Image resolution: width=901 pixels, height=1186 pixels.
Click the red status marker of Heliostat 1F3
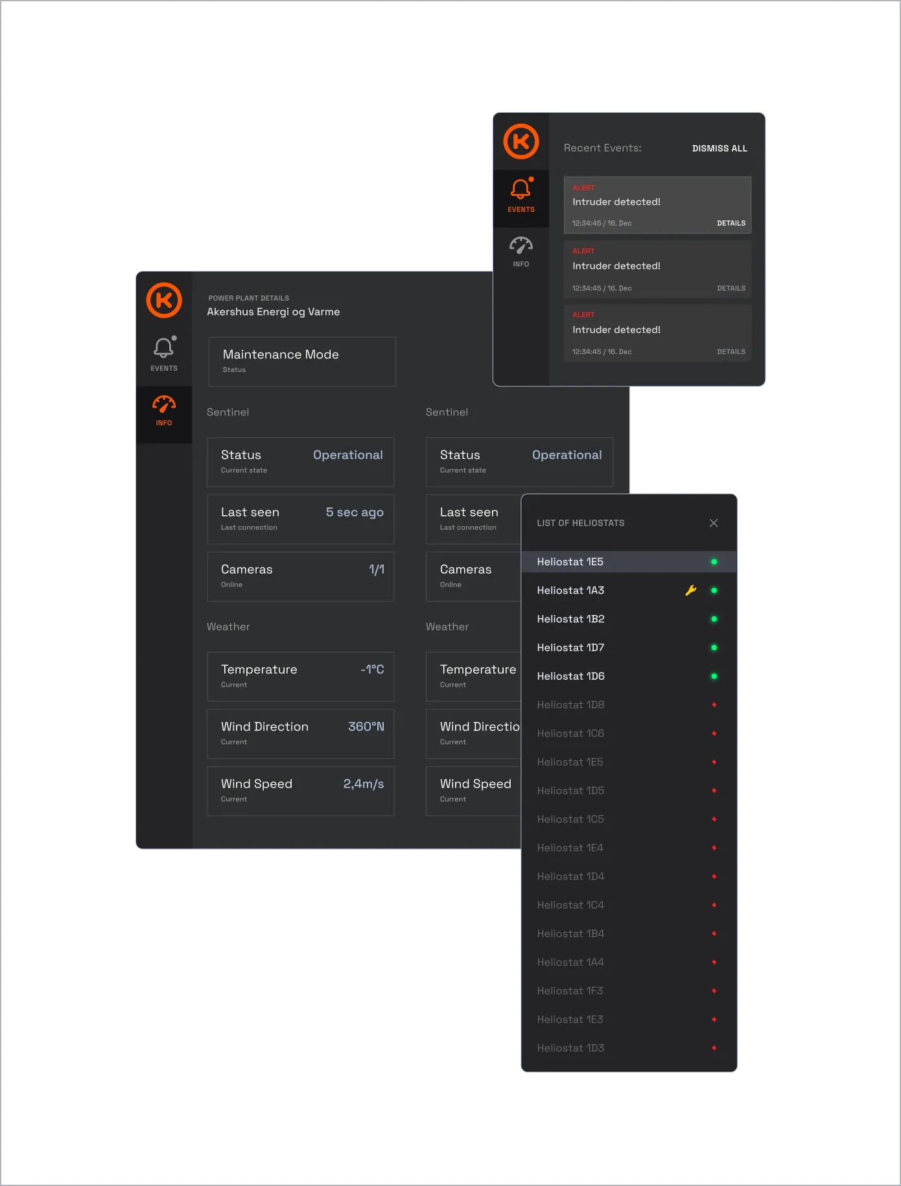coord(714,991)
